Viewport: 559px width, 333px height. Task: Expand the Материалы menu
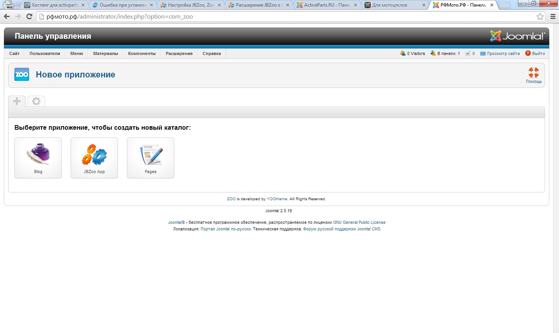click(x=105, y=53)
